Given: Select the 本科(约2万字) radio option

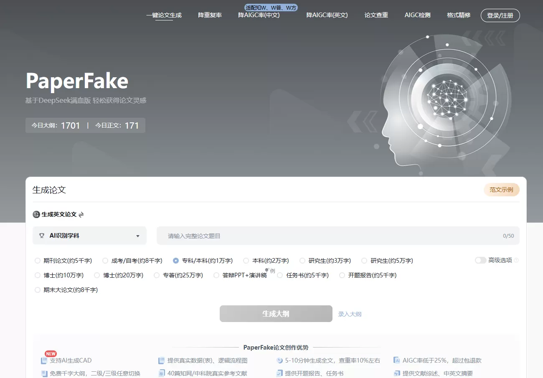Looking at the screenshot, I should (246, 260).
